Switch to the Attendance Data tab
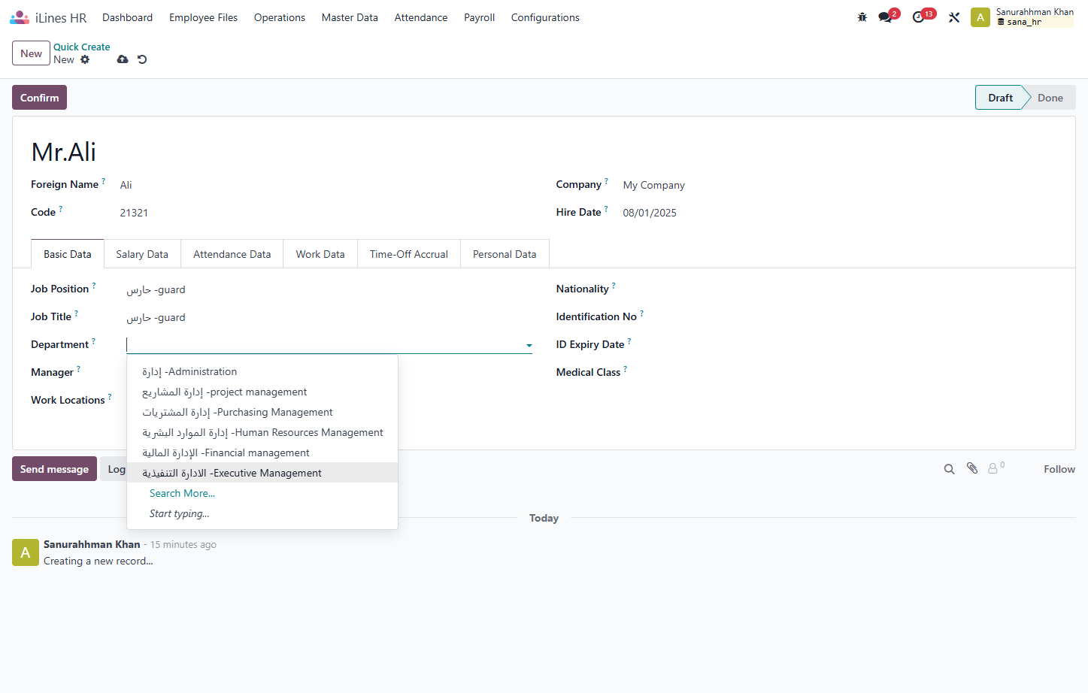Screen dimensions: 1088x693 click(232, 254)
